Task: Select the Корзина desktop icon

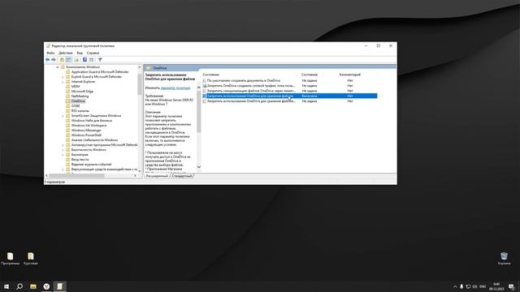Action: coord(504,259)
